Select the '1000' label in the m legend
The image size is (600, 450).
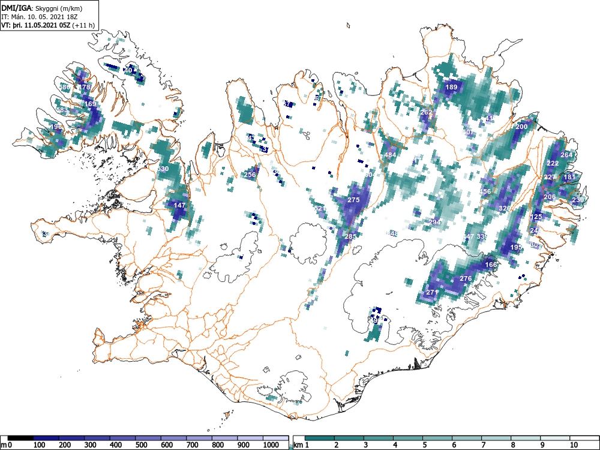pos(271,445)
